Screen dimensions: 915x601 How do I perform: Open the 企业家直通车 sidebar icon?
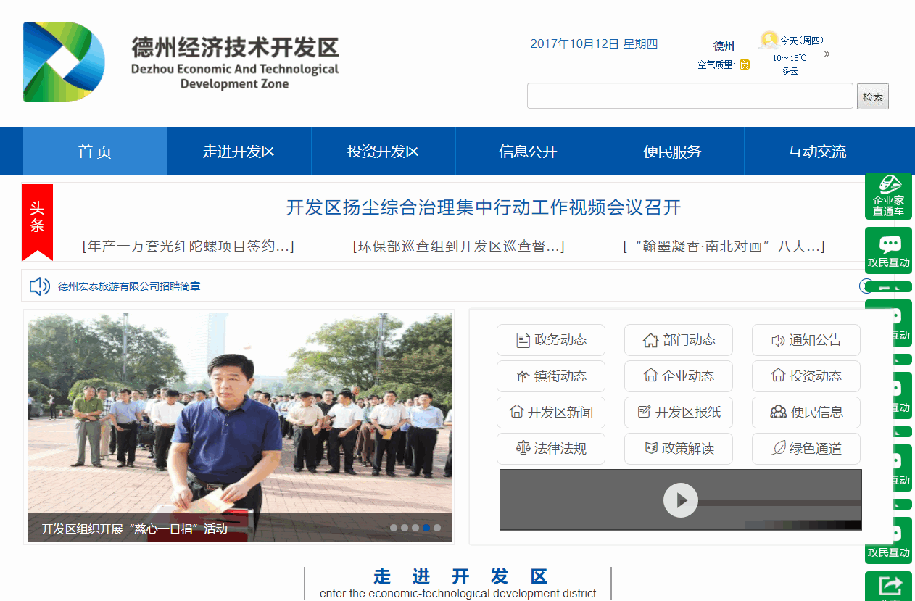point(888,196)
